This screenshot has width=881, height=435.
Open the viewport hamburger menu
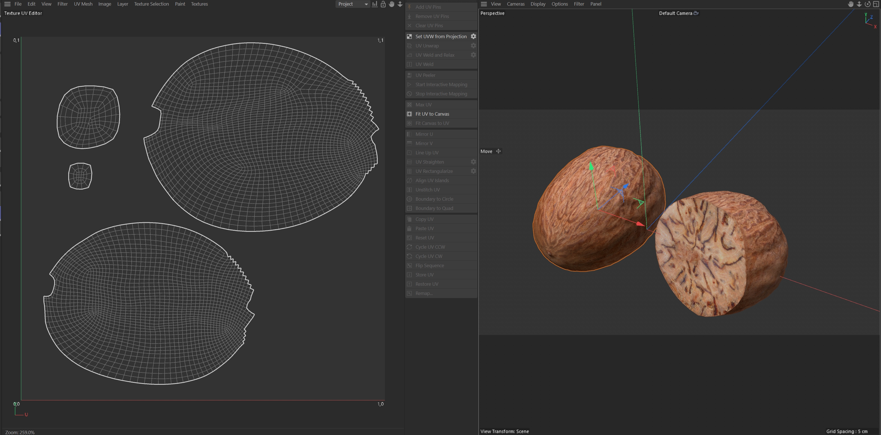click(484, 4)
